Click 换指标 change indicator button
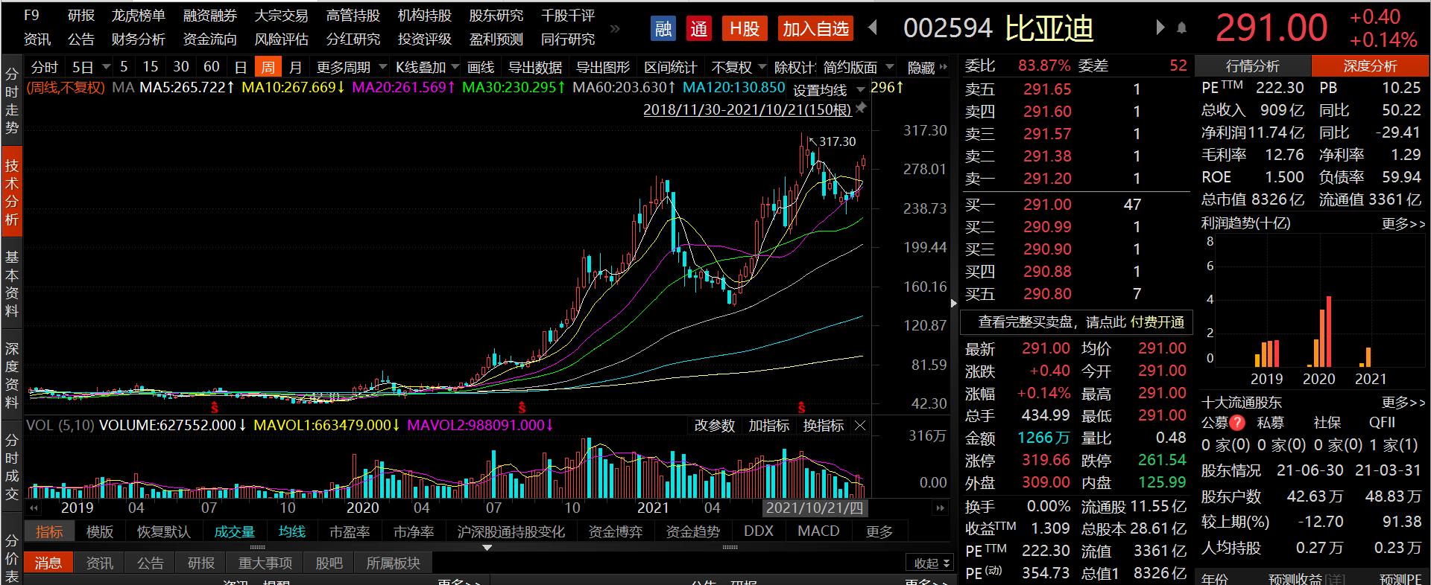Image resolution: width=1431 pixels, height=585 pixels. (x=823, y=426)
